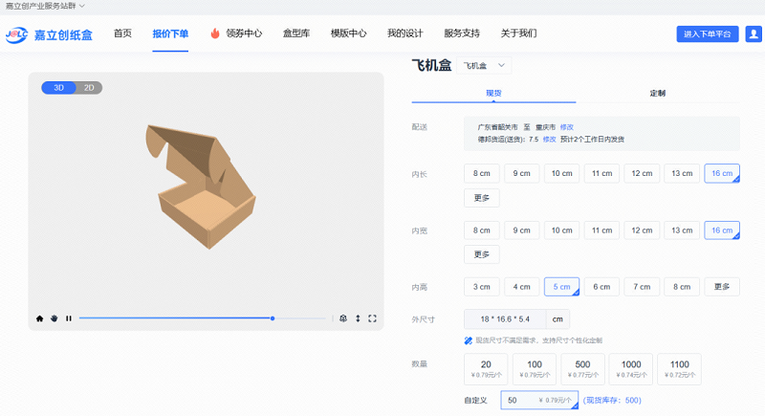The image size is (765, 416).
Task: Click 修改 link next to 重庆市
Action: click(x=567, y=126)
